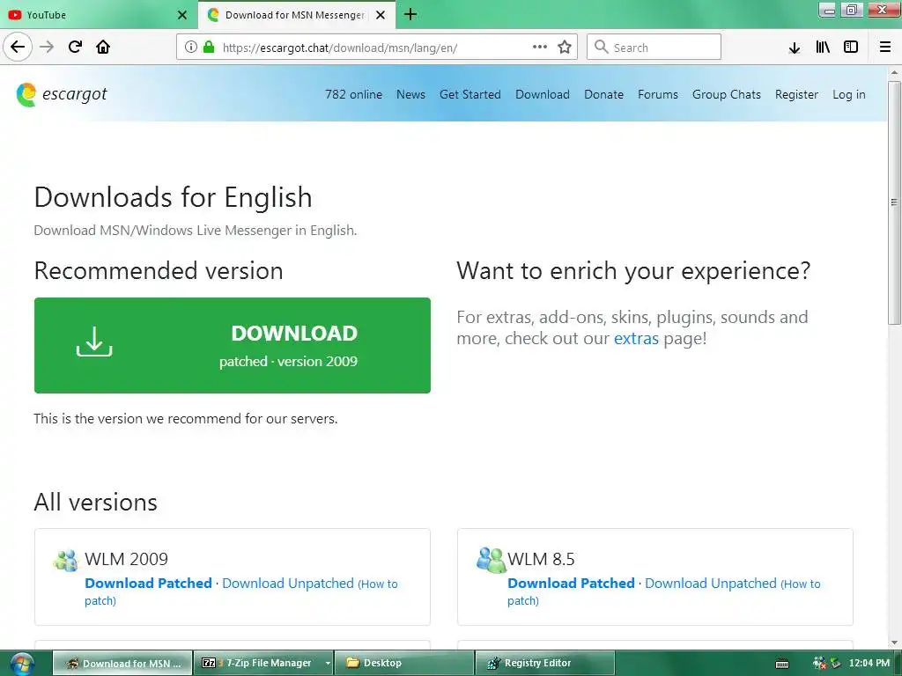The width and height of the screenshot is (902, 676).
Task: Click the green padlock security icon
Action: pyautogui.click(x=209, y=48)
